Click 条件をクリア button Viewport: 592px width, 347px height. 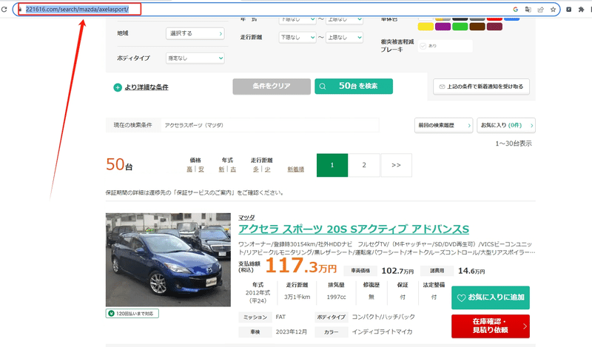pos(272,87)
